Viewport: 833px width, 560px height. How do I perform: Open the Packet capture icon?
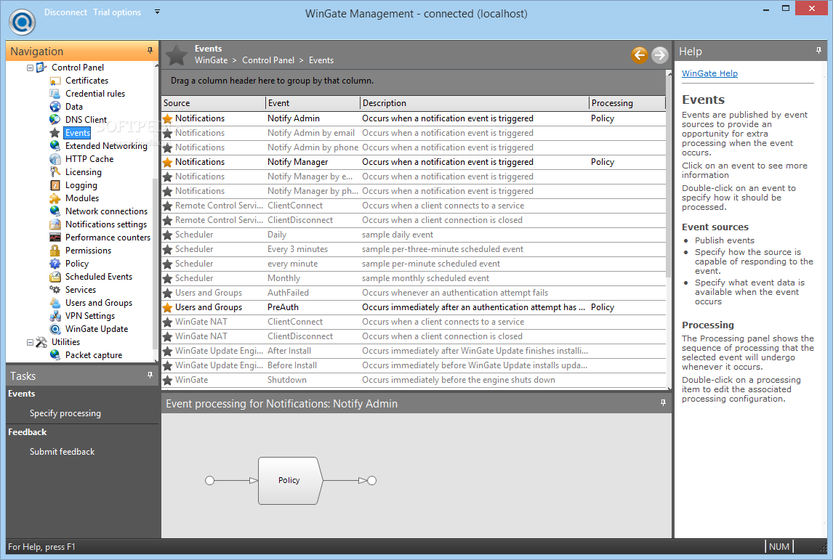(55, 355)
